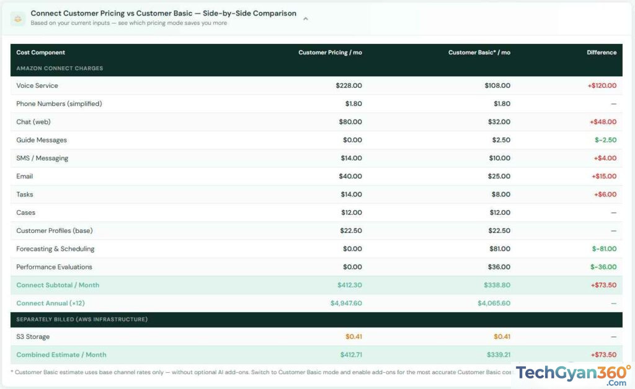
Task: Click the Chat (web) $80.00 value
Action: (350, 122)
